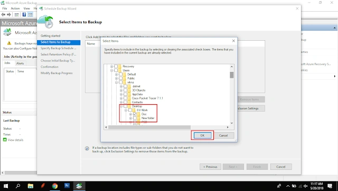Screen dimensions: 338x191
Task: Click scroll down arrow in the folder tree
Action: (x=232, y=123)
